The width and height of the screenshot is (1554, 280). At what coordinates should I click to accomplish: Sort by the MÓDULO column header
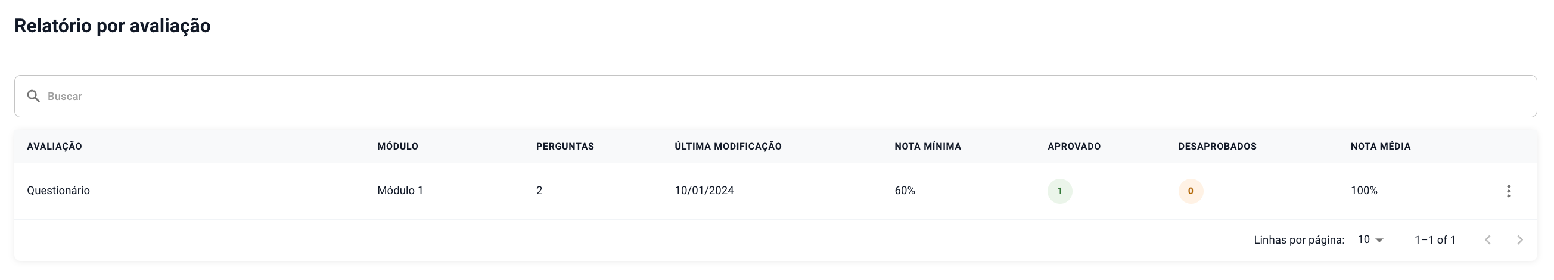click(x=397, y=147)
